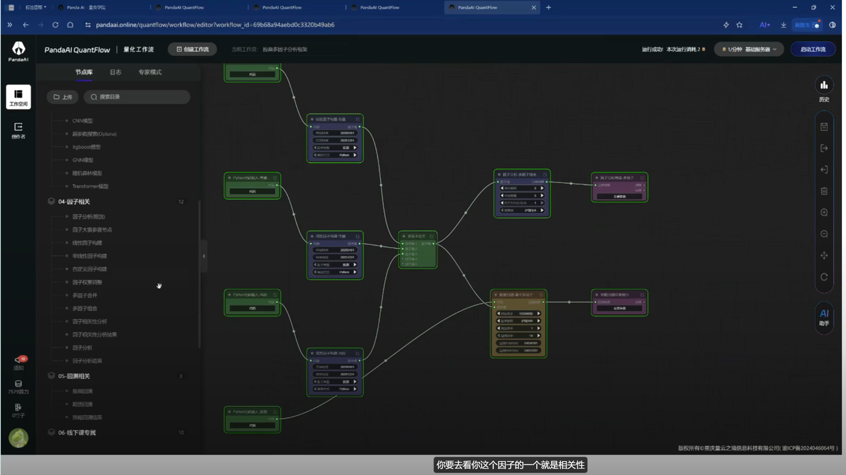
Task: Open the AI 助手 assistant
Action: click(824, 317)
